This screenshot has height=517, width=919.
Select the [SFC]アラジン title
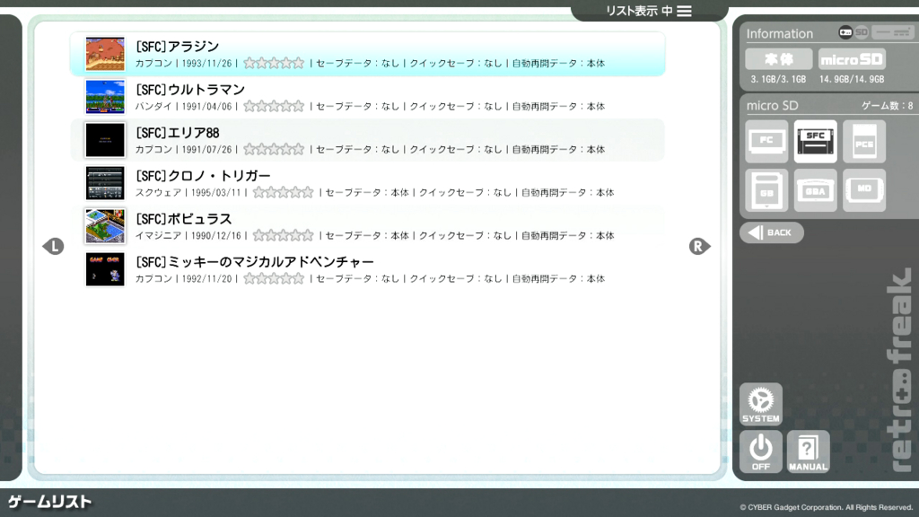click(x=177, y=47)
